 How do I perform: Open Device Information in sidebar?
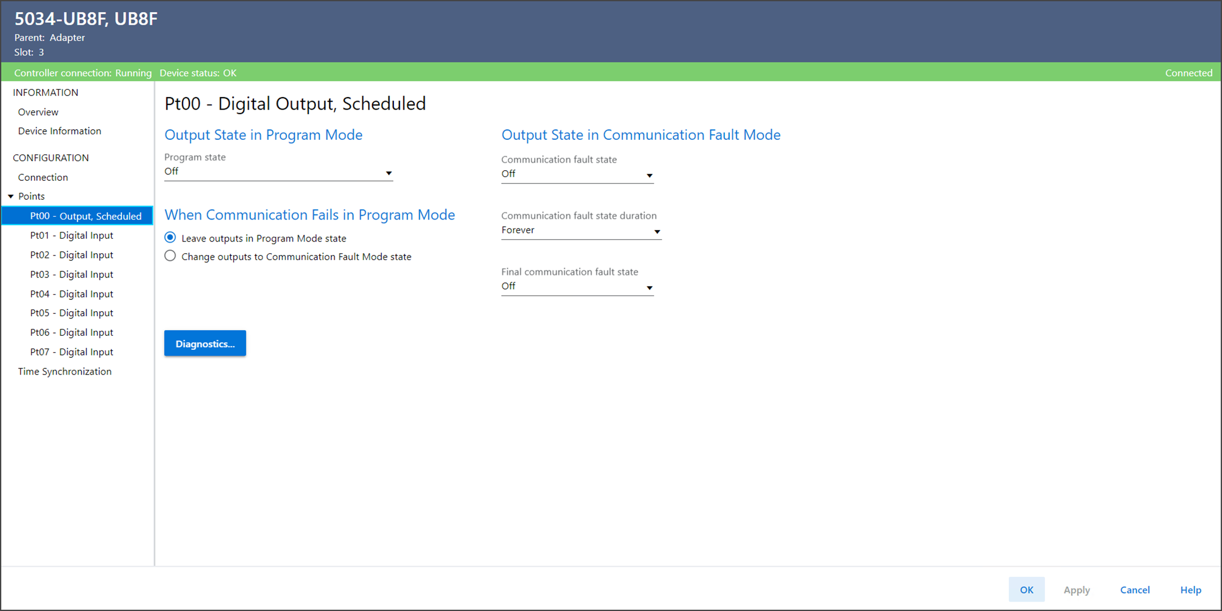[x=60, y=131]
